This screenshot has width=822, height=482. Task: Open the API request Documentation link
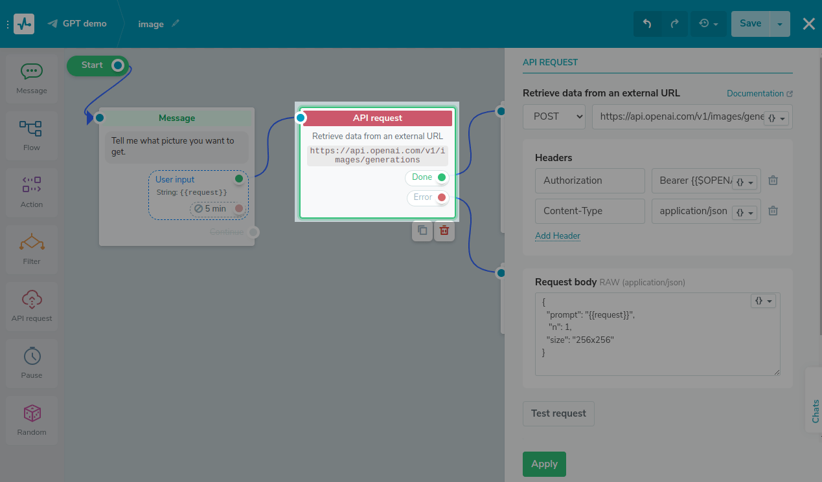[755, 93]
